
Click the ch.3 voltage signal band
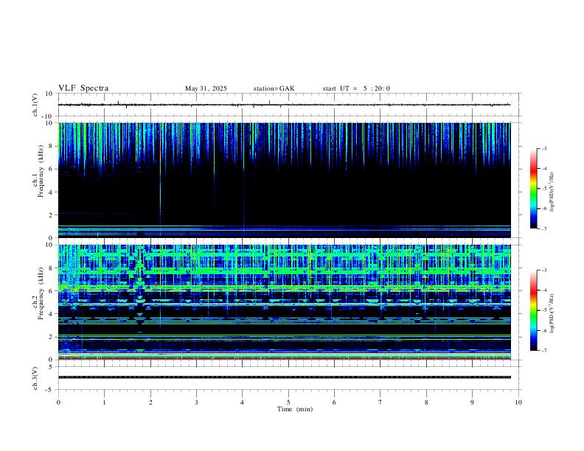[284, 377]
